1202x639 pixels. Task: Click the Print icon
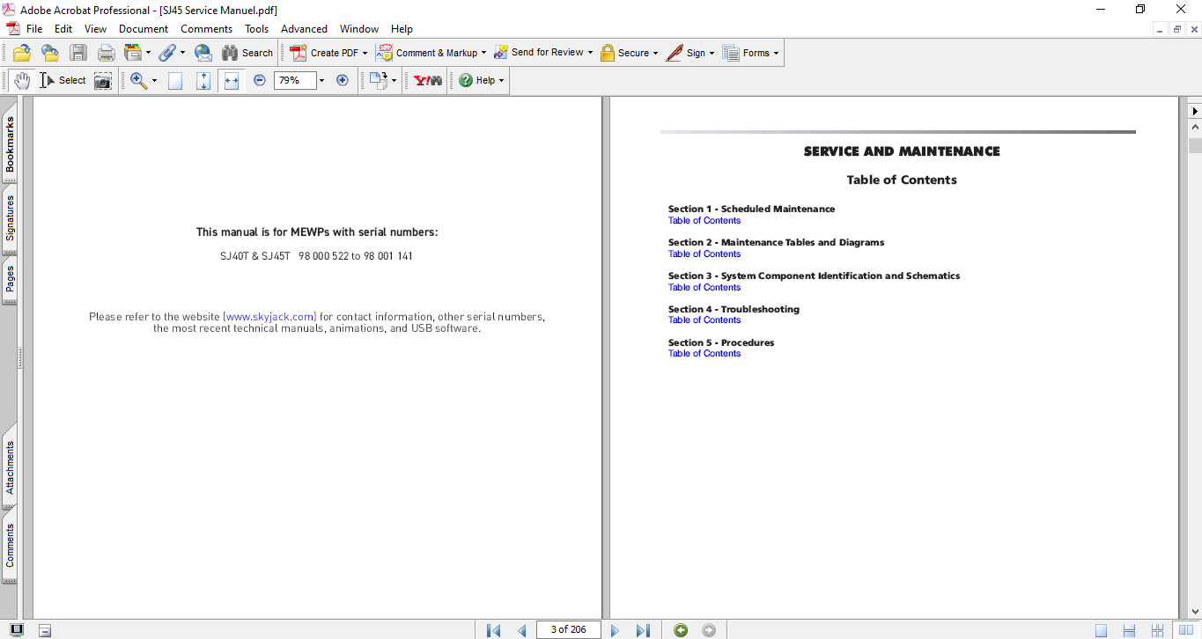point(107,53)
